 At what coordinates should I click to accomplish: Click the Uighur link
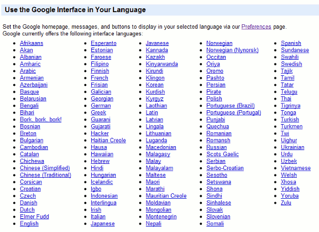(x=289, y=140)
